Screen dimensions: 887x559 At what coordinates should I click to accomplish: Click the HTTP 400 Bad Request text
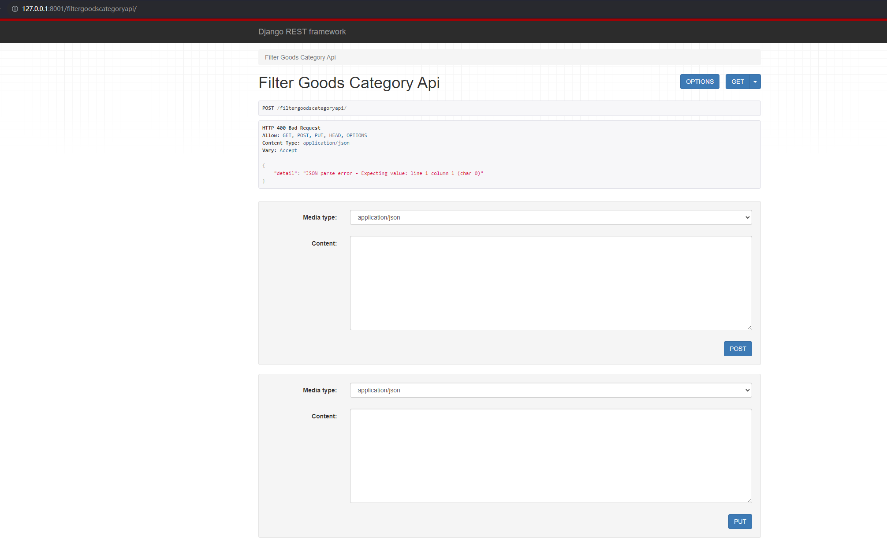tap(291, 128)
